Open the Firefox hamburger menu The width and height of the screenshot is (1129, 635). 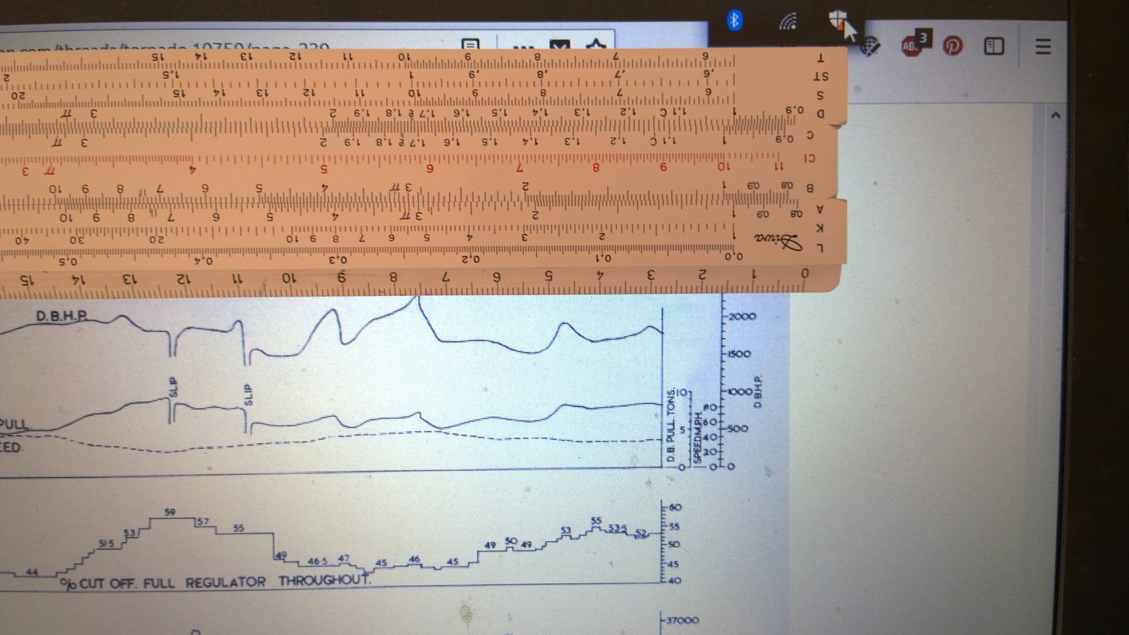(1043, 46)
